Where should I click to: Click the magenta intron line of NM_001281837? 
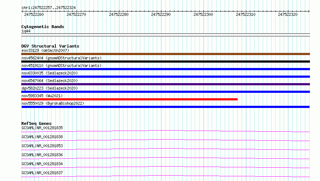click(165, 176)
